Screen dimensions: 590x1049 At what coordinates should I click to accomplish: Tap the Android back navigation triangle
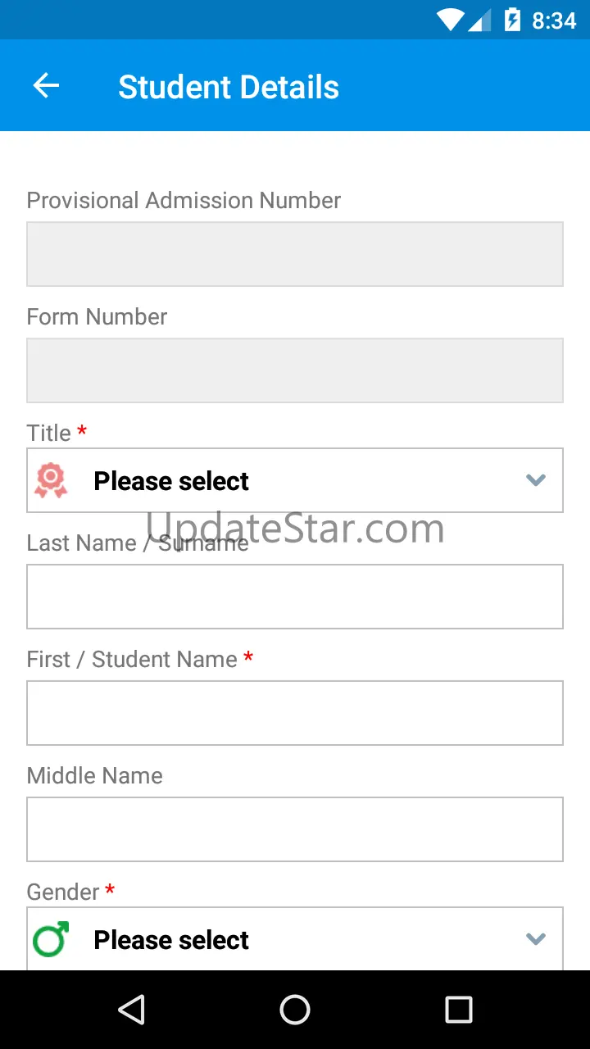(x=131, y=1010)
